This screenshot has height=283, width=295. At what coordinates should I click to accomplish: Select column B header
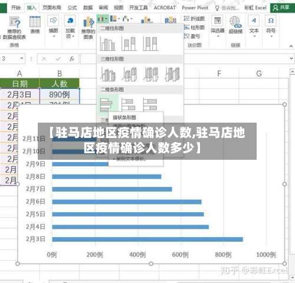[60, 74]
